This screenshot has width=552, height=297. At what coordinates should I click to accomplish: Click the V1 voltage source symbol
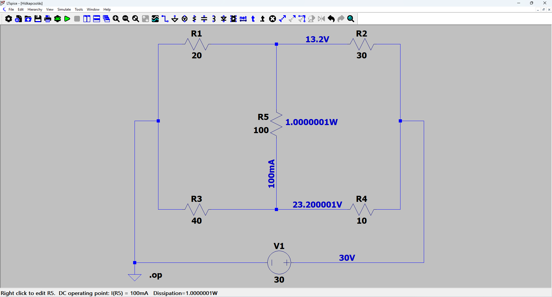point(279,262)
